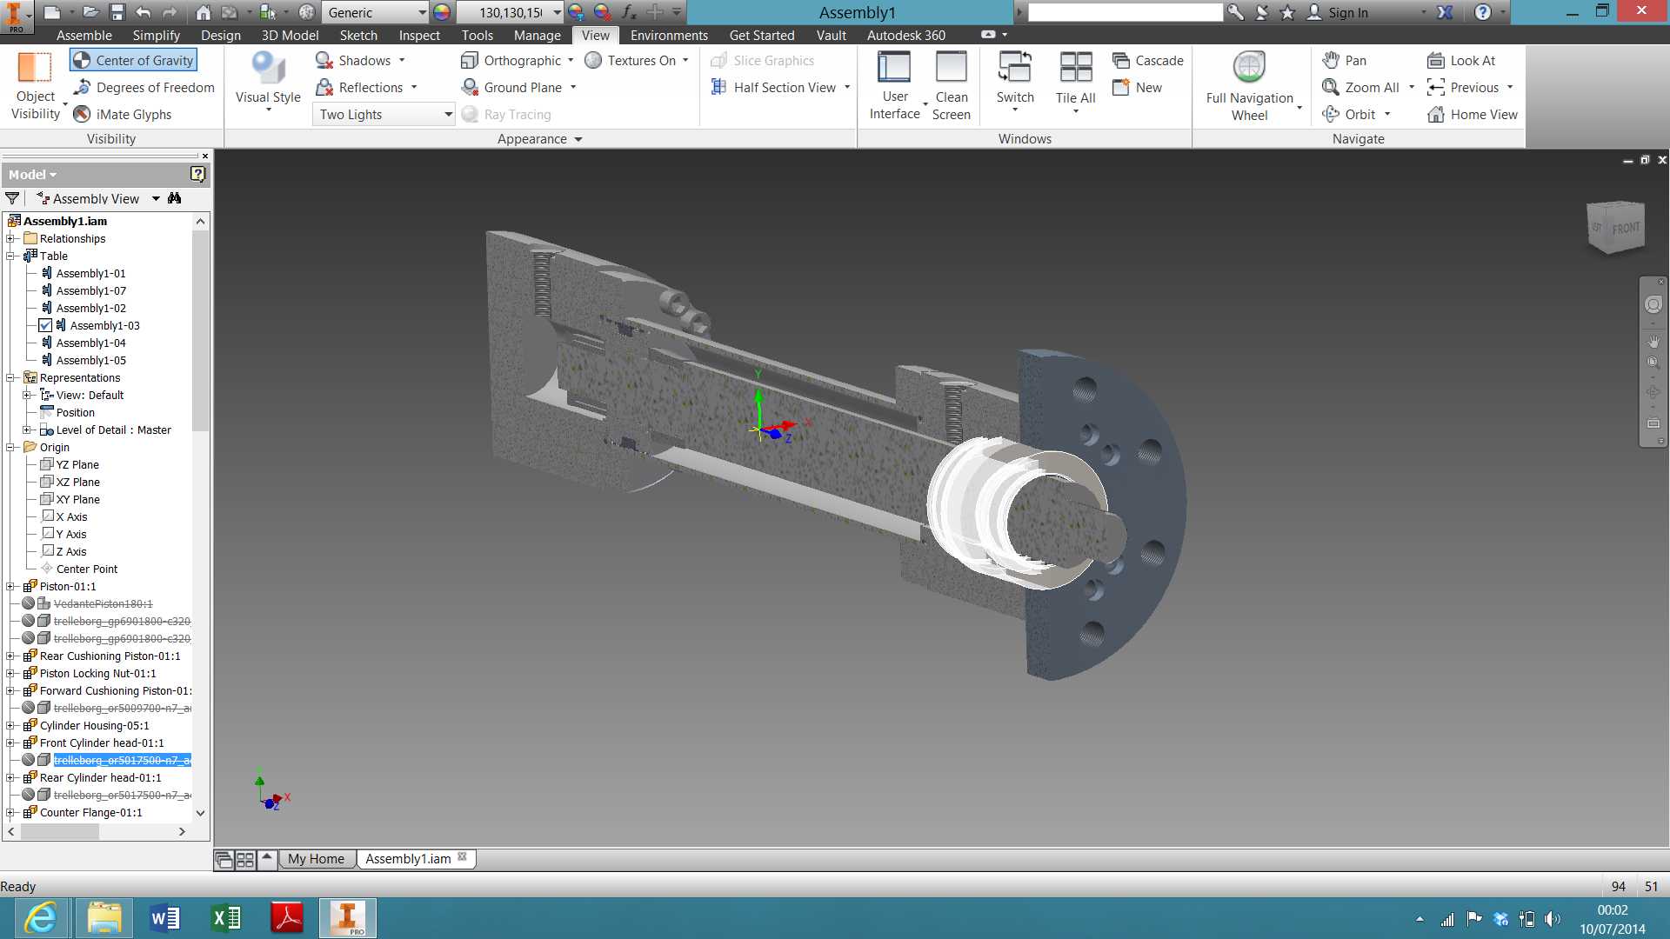The width and height of the screenshot is (1670, 939).
Task: Toggle the Assembly1-03 table row checkbox
Action: click(x=45, y=325)
